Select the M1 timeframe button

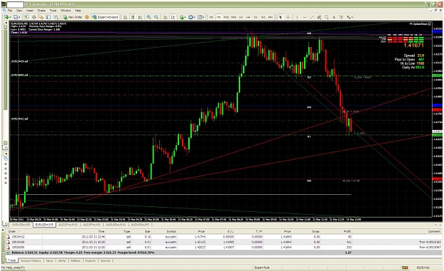coord(211,17)
